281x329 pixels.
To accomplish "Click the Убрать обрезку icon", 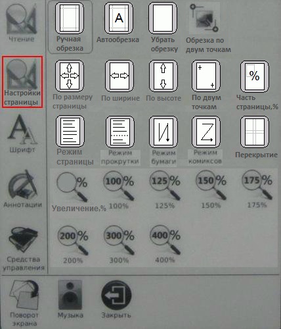I will 163,18.
